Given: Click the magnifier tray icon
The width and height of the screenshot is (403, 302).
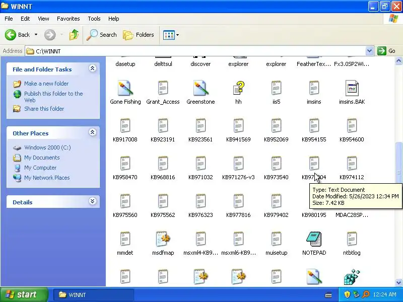Looking at the screenshot, I should pyautogui.click(x=366, y=294).
